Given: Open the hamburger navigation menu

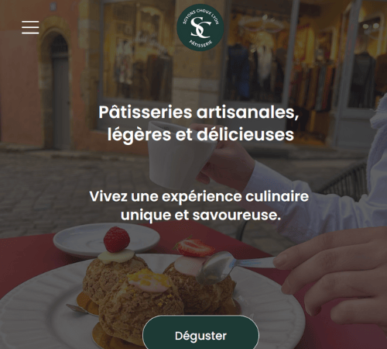Looking at the screenshot, I should [x=30, y=27].
